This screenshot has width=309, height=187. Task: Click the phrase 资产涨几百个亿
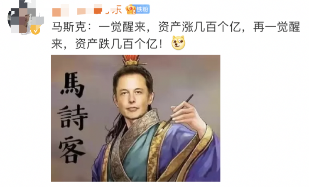tap(199, 27)
